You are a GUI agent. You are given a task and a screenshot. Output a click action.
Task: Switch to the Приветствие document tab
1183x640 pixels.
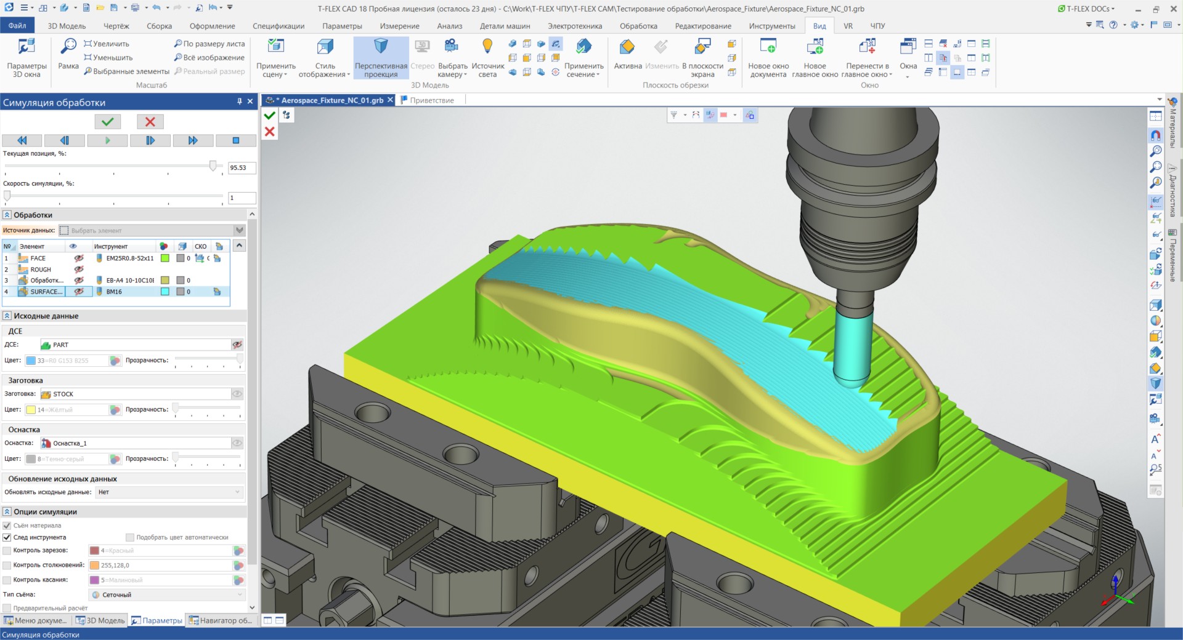(x=431, y=100)
